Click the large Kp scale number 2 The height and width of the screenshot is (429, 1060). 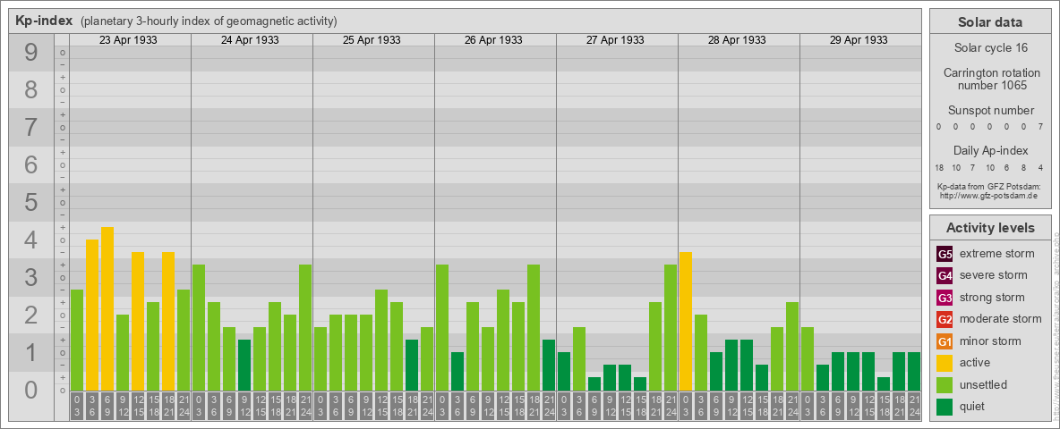click(x=30, y=315)
